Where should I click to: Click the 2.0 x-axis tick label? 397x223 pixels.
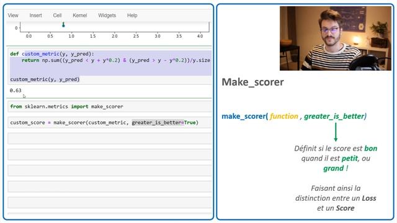(x=114, y=36)
